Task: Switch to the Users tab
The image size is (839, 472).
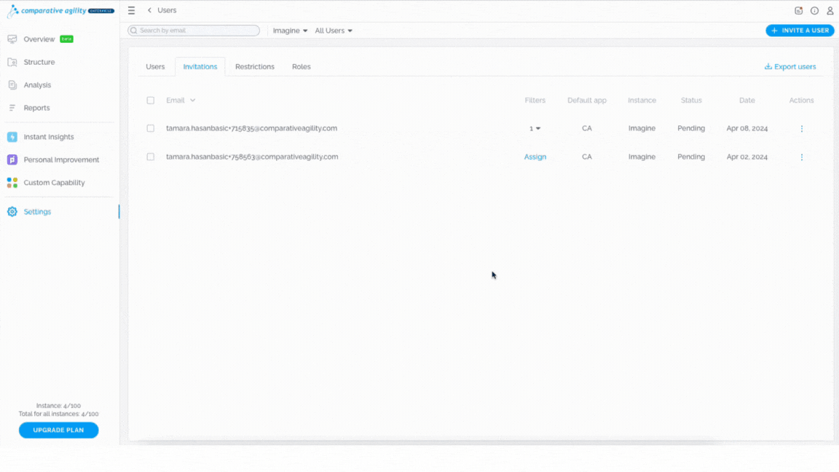Action: [155, 67]
